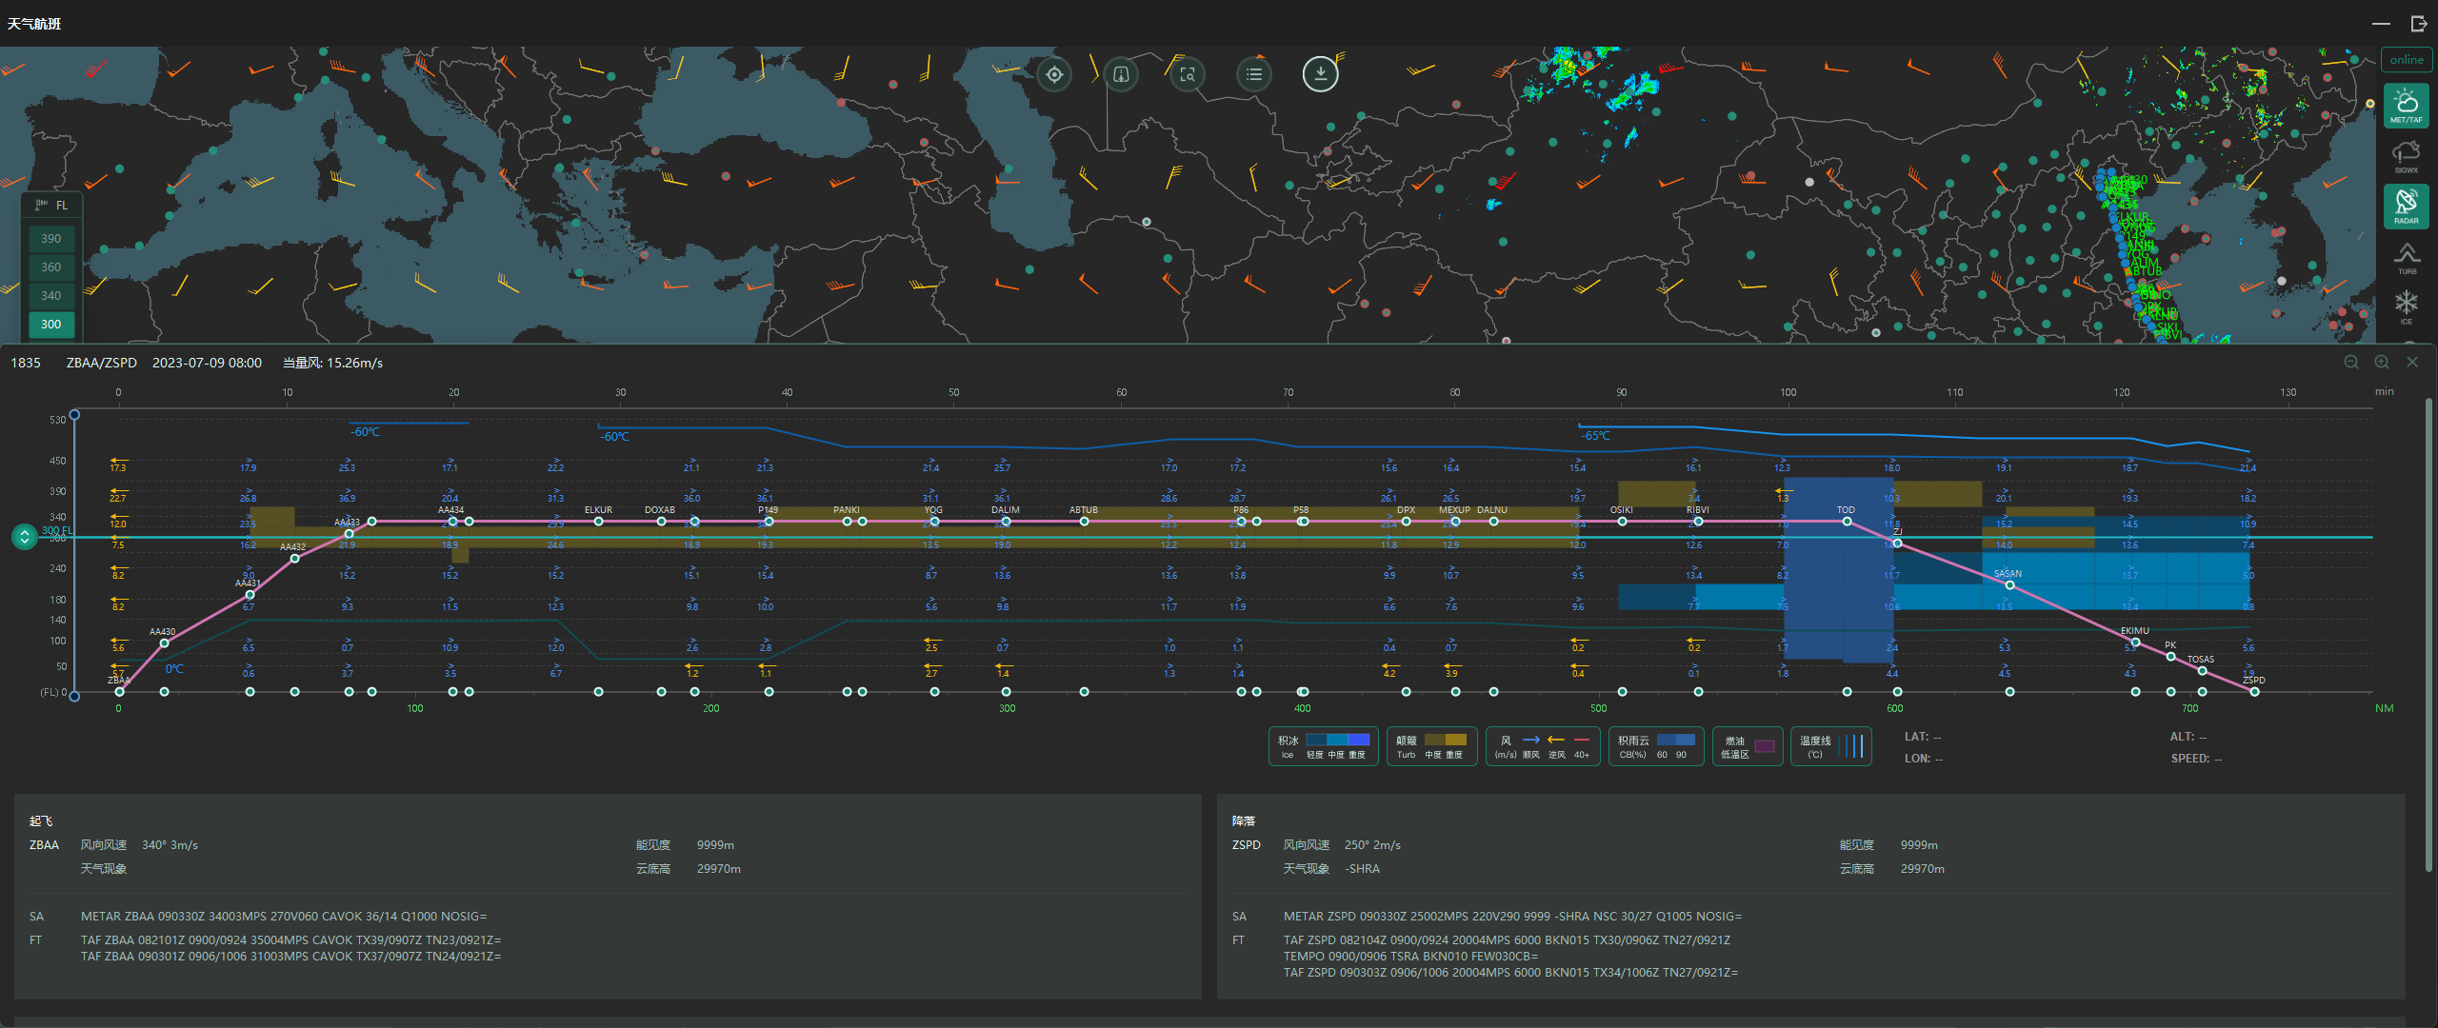Click the SASAN waypoint marker
Viewport: 2438px width, 1028px height.
point(2009,585)
